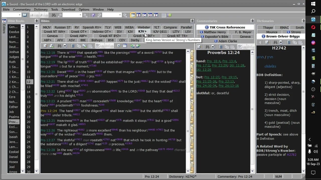321x180 pixels.
Task: Open the Commentary menu
Action: click(22, 9)
